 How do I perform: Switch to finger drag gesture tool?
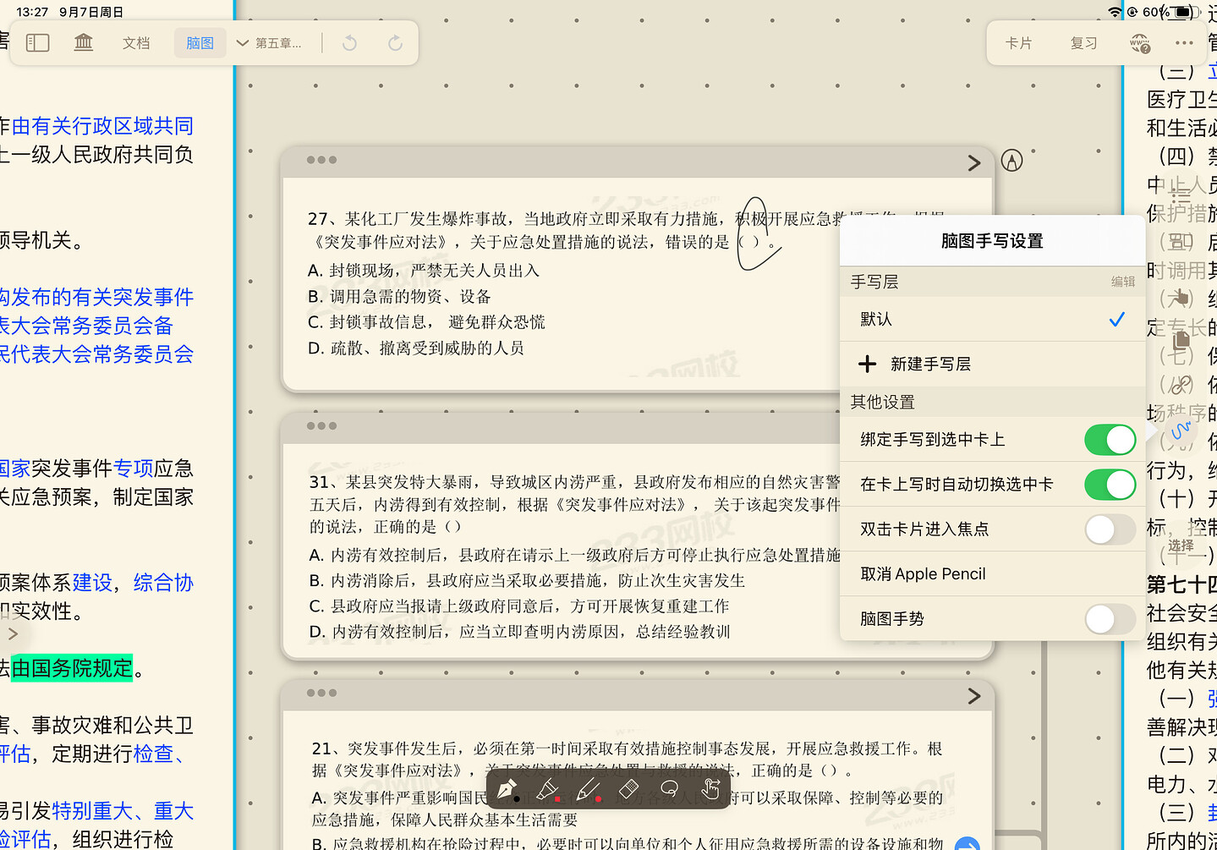(710, 789)
